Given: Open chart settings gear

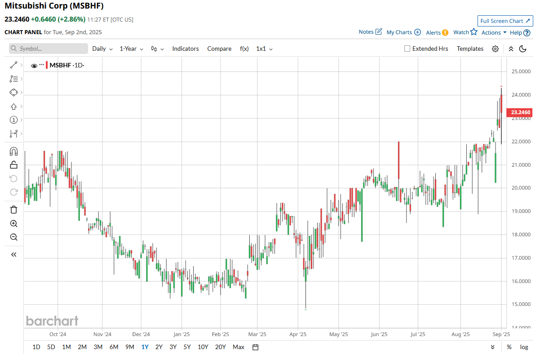Looking at the screenshot, I should point(495,49).
